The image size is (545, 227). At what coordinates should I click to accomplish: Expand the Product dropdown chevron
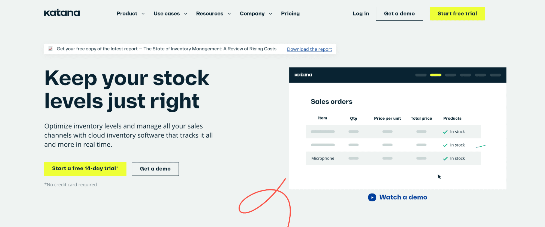(x=143, y=14)
